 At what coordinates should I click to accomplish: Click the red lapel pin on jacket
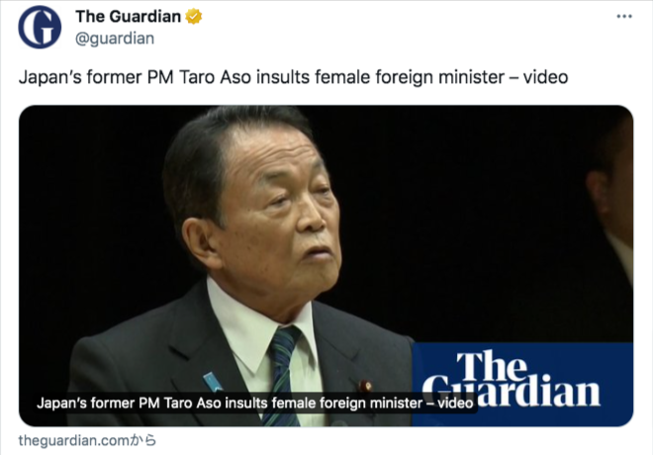[x=365, y=386]
